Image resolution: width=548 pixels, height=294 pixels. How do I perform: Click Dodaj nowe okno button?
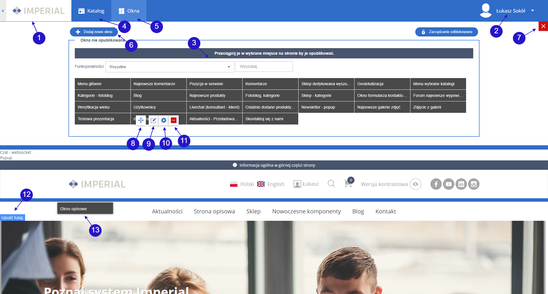click(94, 32)
